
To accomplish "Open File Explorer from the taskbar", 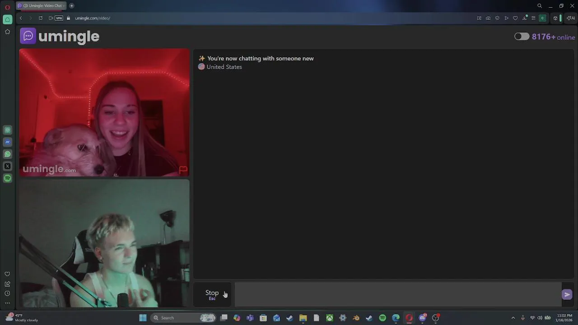I will coord(303,318).
